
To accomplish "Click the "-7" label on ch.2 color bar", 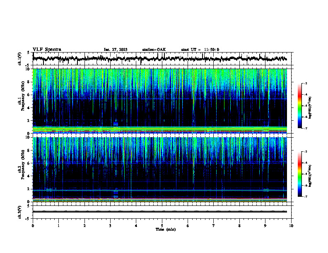I will pos(306,196).
